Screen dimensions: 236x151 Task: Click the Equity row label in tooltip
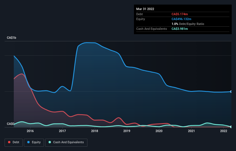click(x=141, y=19)
